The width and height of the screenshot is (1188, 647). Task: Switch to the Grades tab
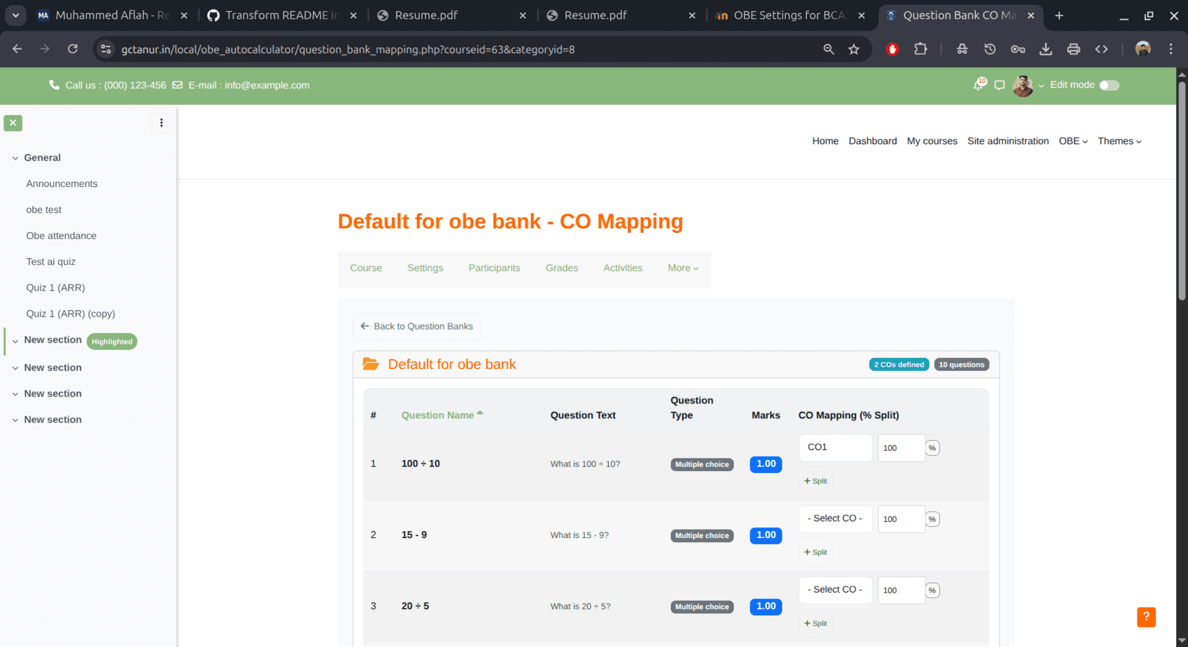[x=562, y=268]
